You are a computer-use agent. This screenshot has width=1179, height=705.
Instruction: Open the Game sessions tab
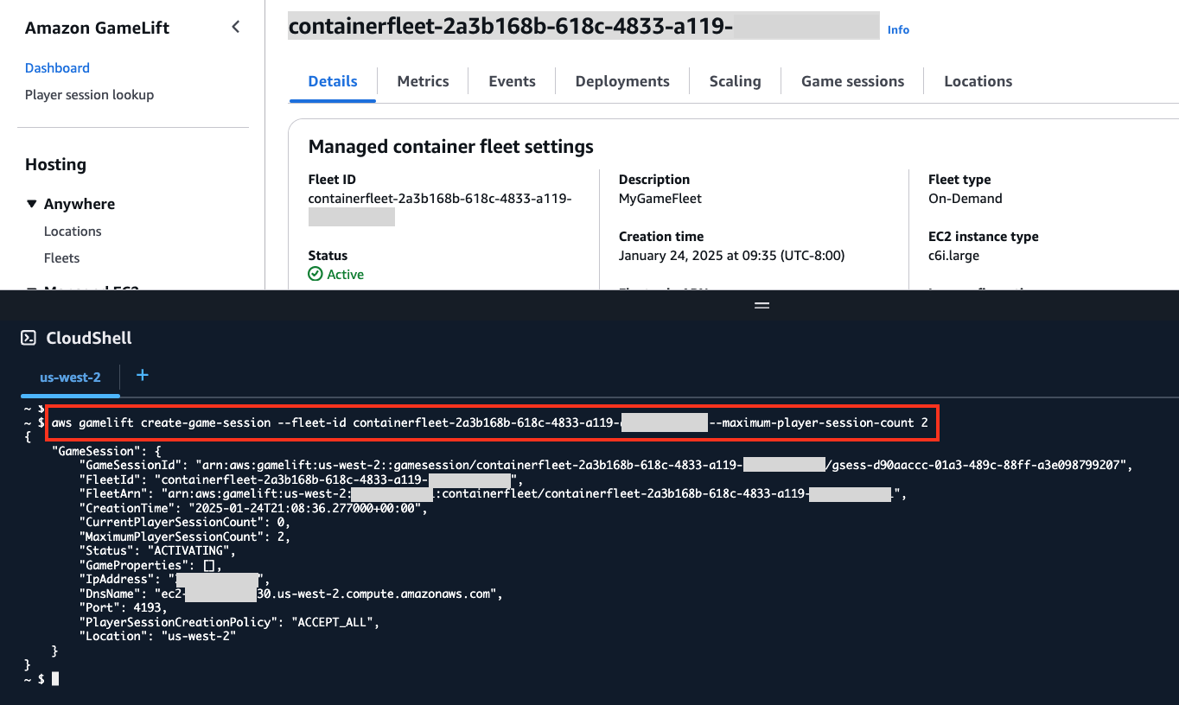[x=852, y=80]
